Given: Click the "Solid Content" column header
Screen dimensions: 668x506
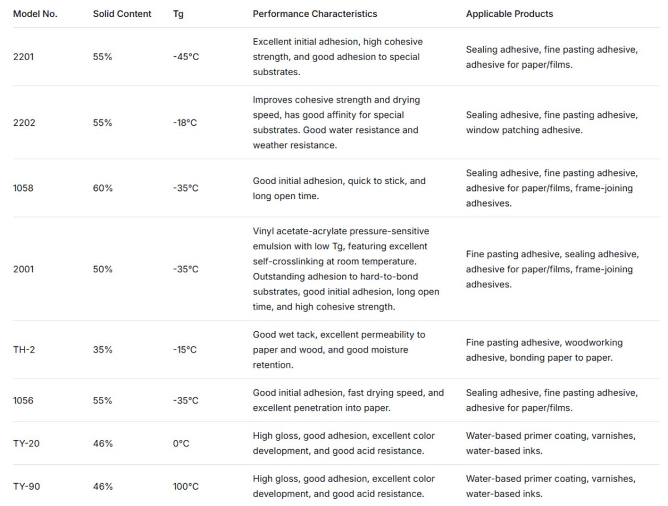Looking at the screenshot, I should point(122,14).
